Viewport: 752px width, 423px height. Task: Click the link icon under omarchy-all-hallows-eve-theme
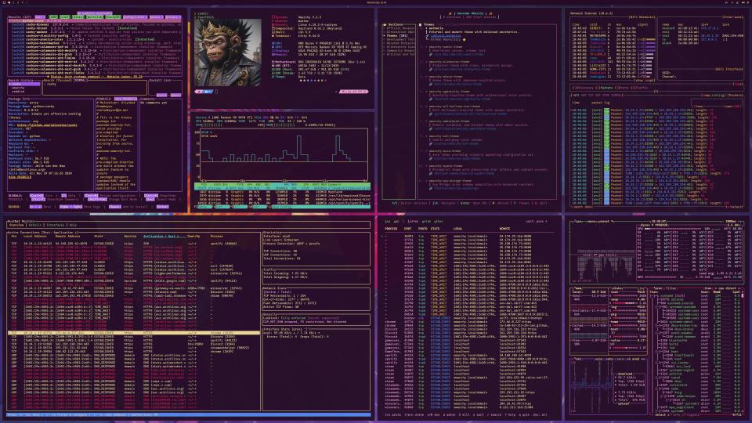click(x=431, y=114)
